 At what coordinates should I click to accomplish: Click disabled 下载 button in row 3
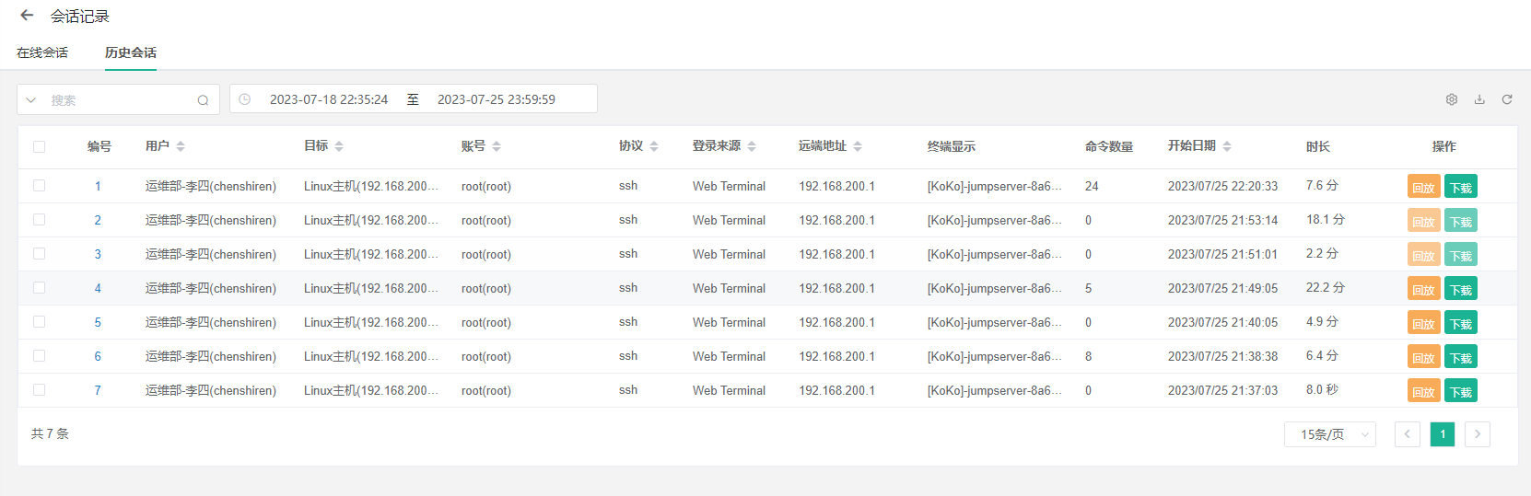(1461, 255)
